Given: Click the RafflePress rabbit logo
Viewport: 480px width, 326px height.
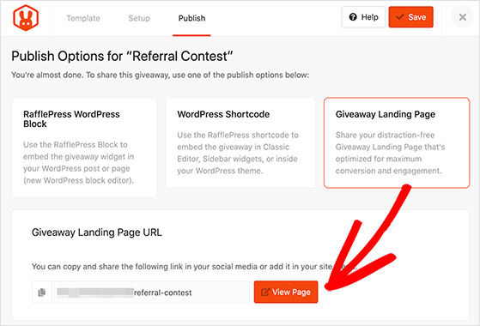Looking at the screenshot, I should point(26,18).
